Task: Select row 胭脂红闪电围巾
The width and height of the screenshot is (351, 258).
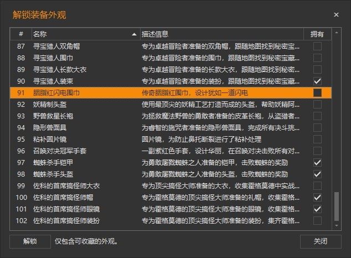Action: pyautogui.click(x=171, y=93)
